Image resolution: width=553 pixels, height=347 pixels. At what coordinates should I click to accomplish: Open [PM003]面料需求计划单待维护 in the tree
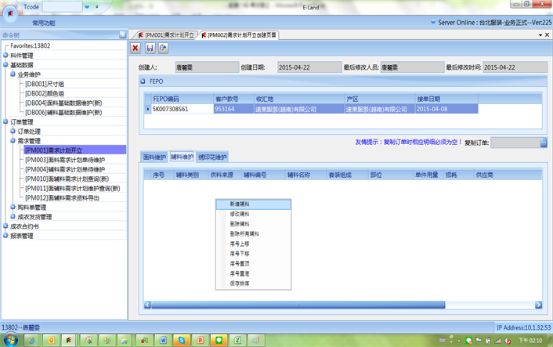[64, 160]
